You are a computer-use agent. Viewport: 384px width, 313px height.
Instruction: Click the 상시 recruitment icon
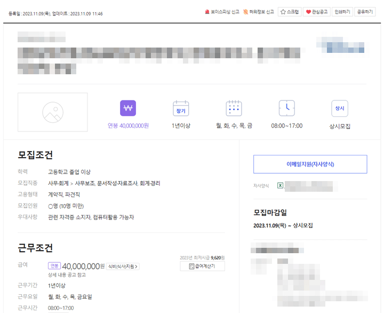pos(340,108)
